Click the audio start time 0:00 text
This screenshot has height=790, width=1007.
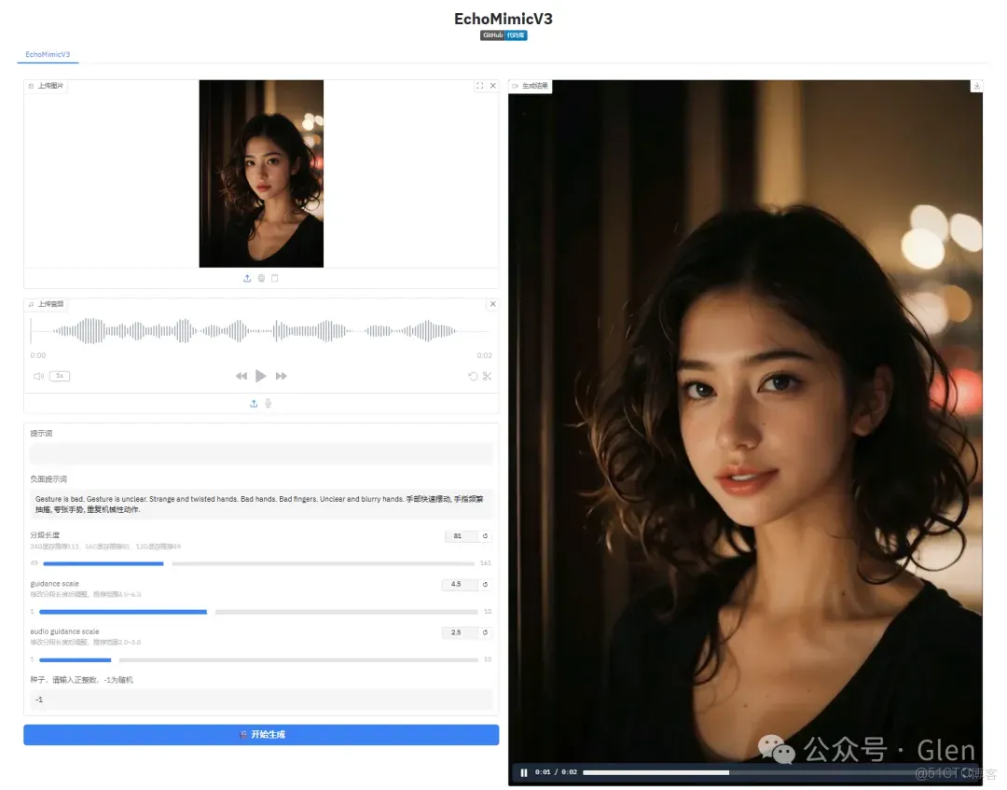pos(38,355)
